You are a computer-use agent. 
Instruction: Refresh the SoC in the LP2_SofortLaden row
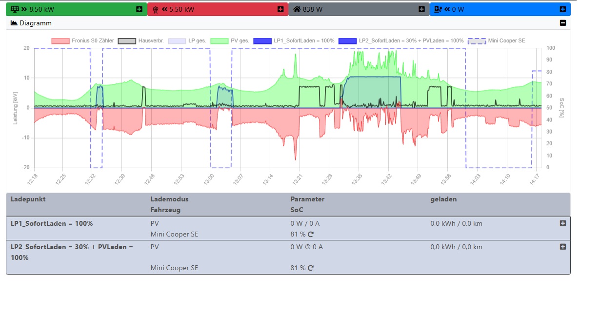pos(310,268)
